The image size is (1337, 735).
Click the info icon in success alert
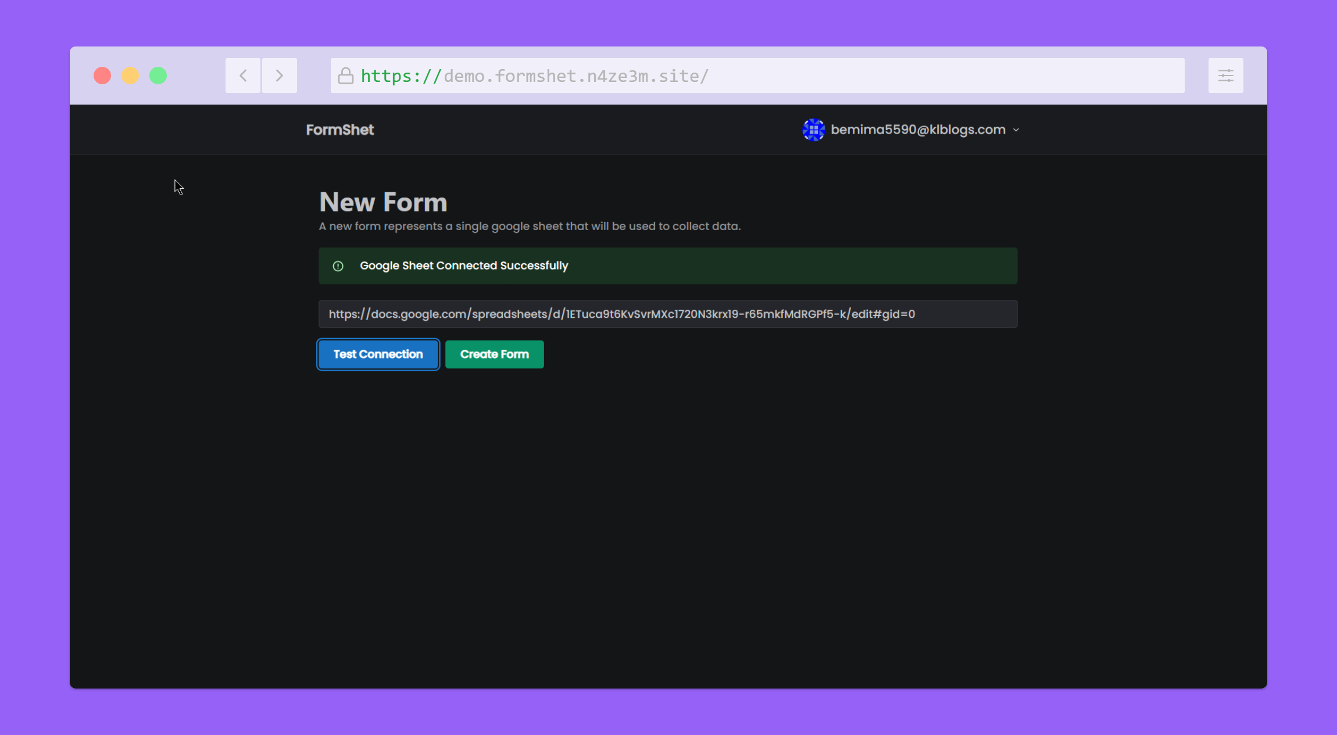tap(338, 266)
